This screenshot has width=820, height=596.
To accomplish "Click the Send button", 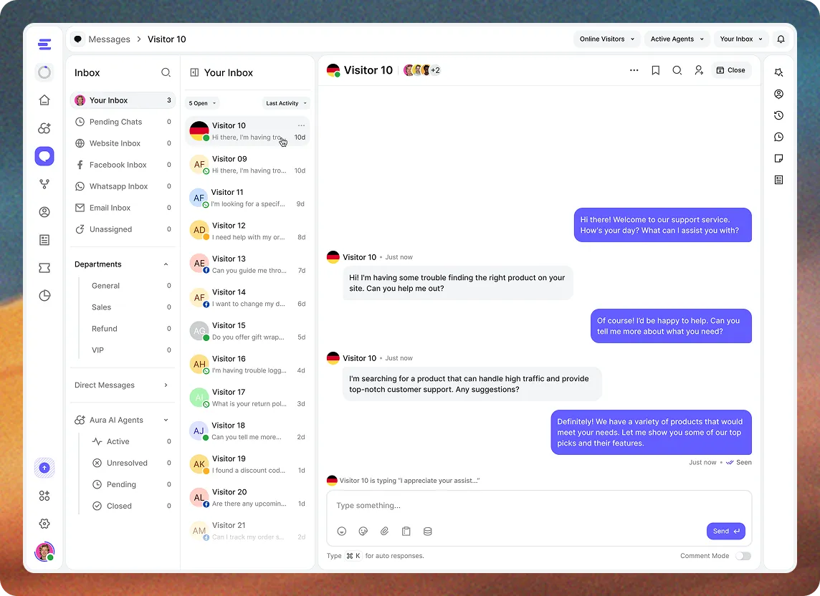I will point(726,532).
